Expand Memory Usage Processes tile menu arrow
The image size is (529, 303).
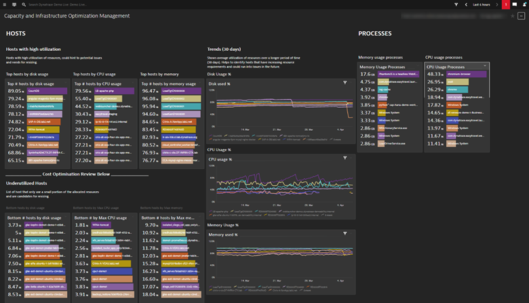click(418, 66)
